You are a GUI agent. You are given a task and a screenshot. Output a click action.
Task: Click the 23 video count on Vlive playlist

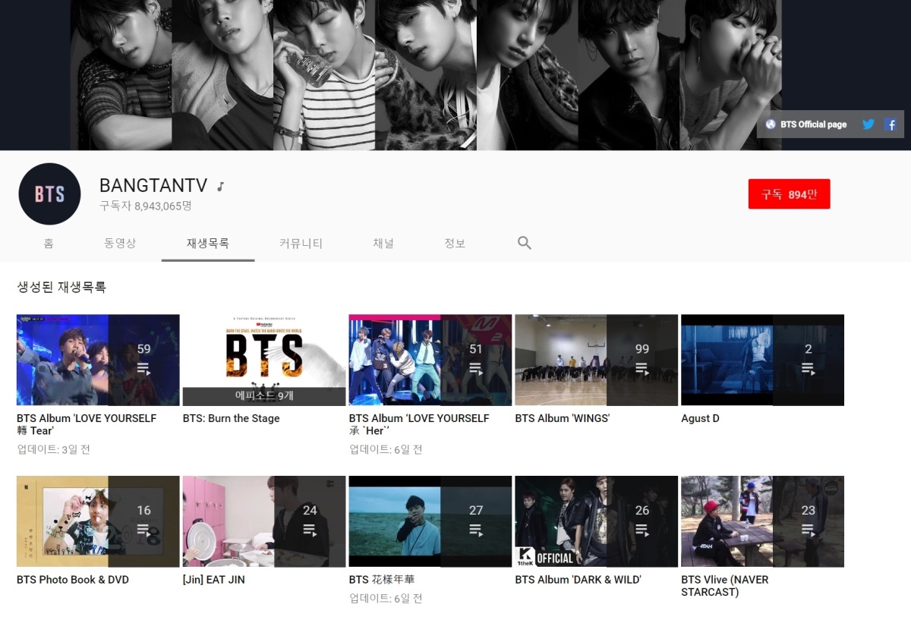(809, 510)
